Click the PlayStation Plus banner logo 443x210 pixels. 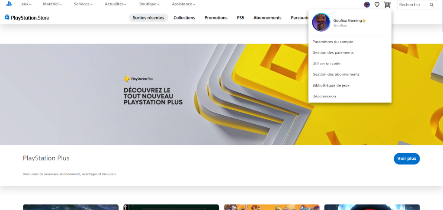[x=138, y=79]
